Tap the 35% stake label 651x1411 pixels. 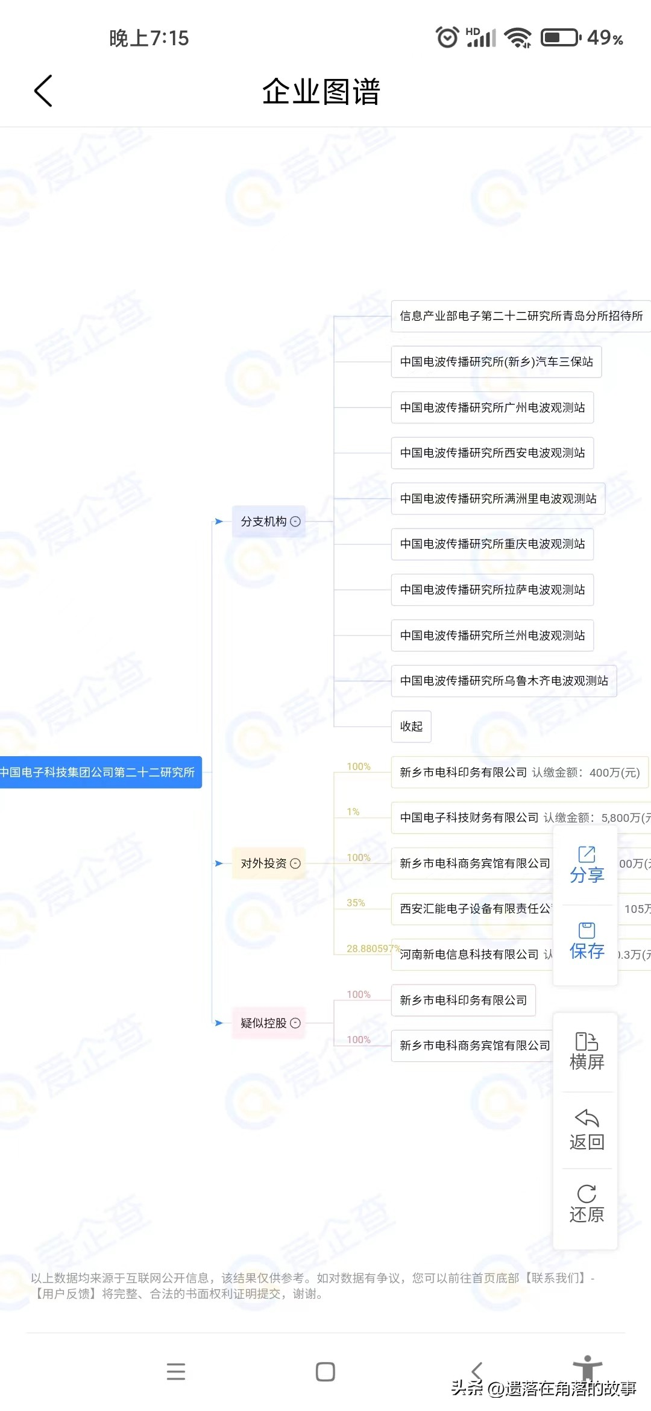pos(356,903)
